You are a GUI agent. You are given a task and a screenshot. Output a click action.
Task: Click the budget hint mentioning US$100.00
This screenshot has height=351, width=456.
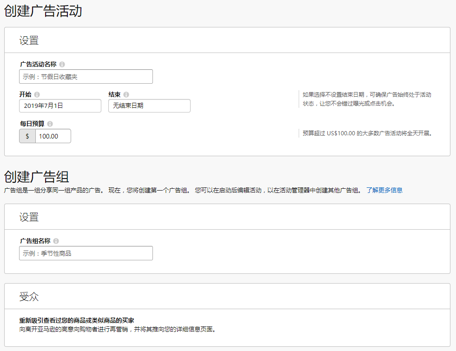[x=367, y=133]
